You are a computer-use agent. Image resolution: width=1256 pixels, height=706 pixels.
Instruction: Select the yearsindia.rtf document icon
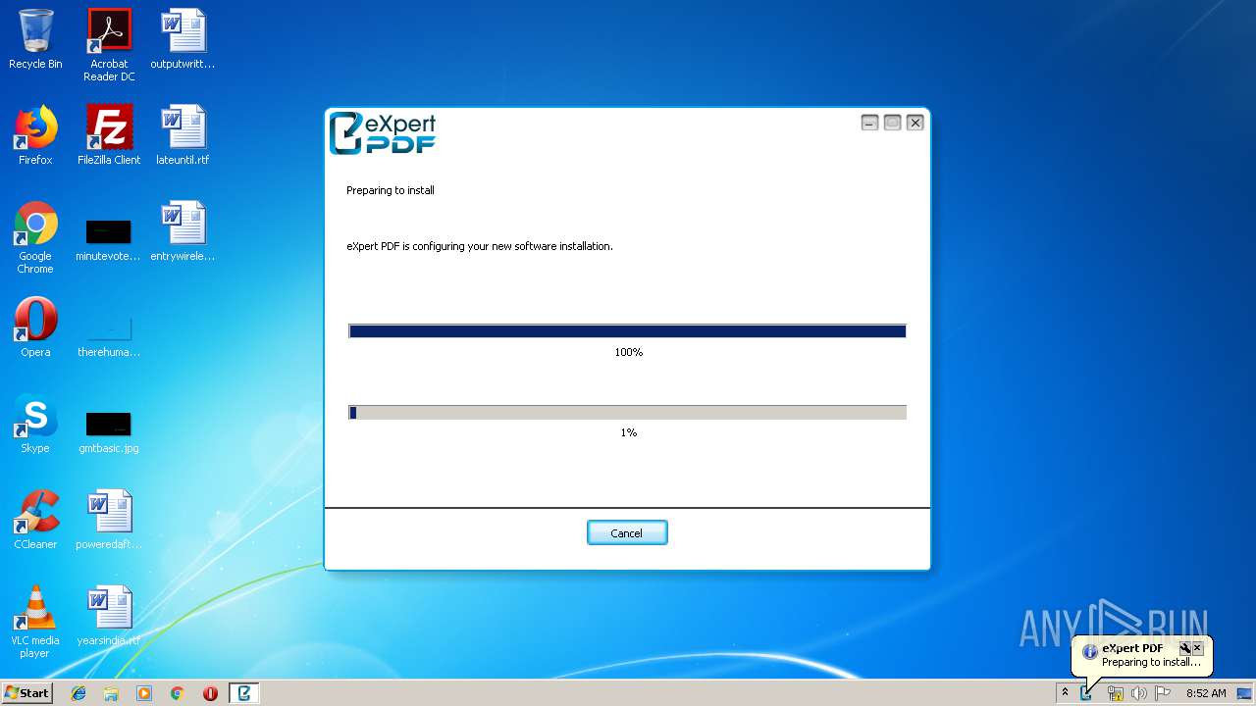pos(109,616)
